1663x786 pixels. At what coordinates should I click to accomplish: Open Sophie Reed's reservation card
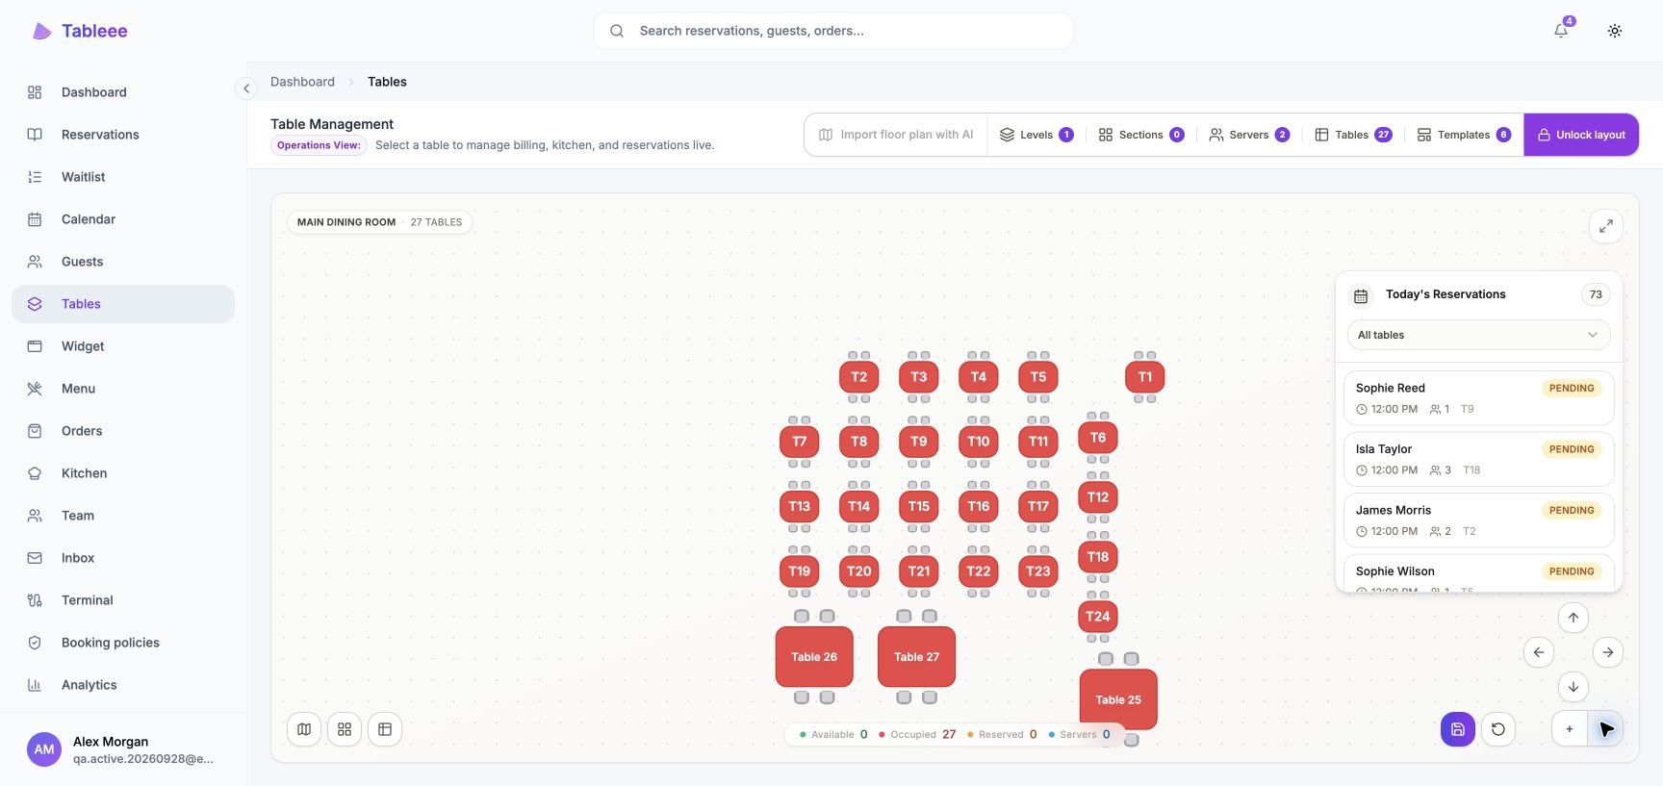click(x=1478, y=398)
